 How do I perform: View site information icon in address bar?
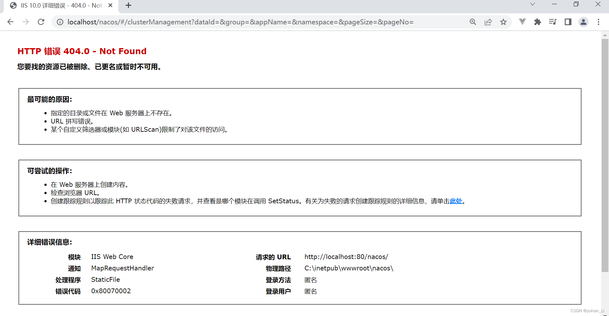tap(60, 22)
